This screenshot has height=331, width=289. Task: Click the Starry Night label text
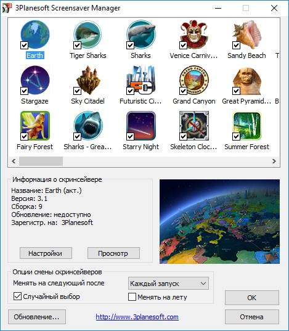click(141, 147)
